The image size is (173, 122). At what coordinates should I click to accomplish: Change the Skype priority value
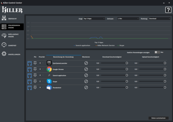click(x=41, y=81)
